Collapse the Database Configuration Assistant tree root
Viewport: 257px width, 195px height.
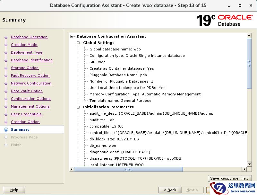(72, 36)
